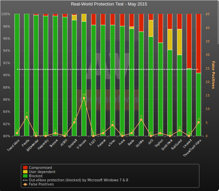Select ThreatTrack Vipre's false positives marker labeled 5
219x191 pixels.
[198, 122]
